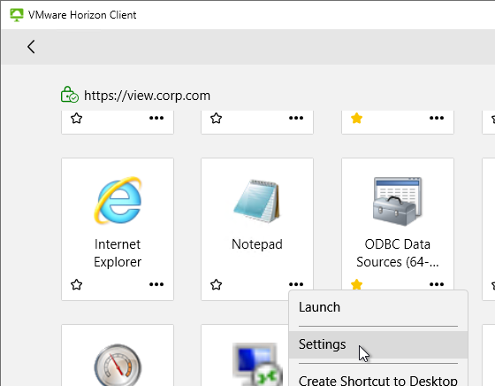Screen dimensions: 495x386
Task: Click the remote desktop monitor app icon
Action: 257,364
